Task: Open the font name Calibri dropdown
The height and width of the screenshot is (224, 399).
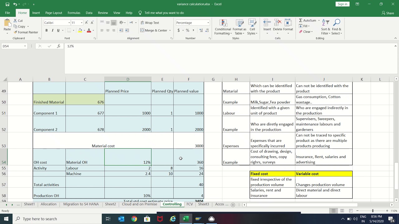Action: (x=69, y=23)
